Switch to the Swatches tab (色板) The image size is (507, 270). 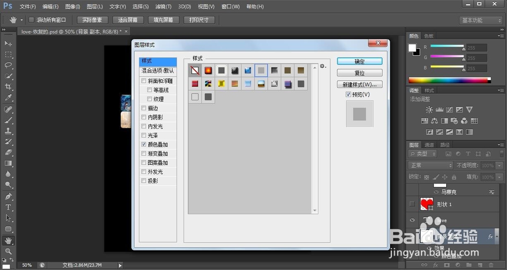[x=429, y=36]
